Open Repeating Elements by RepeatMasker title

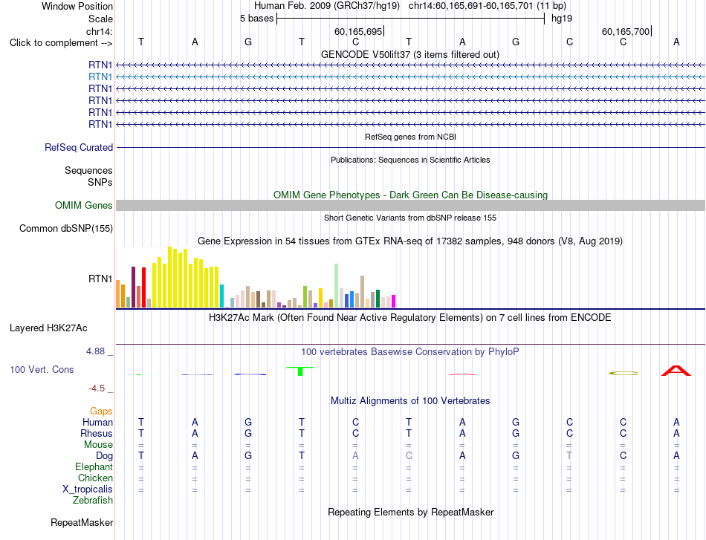coord(410,513)
